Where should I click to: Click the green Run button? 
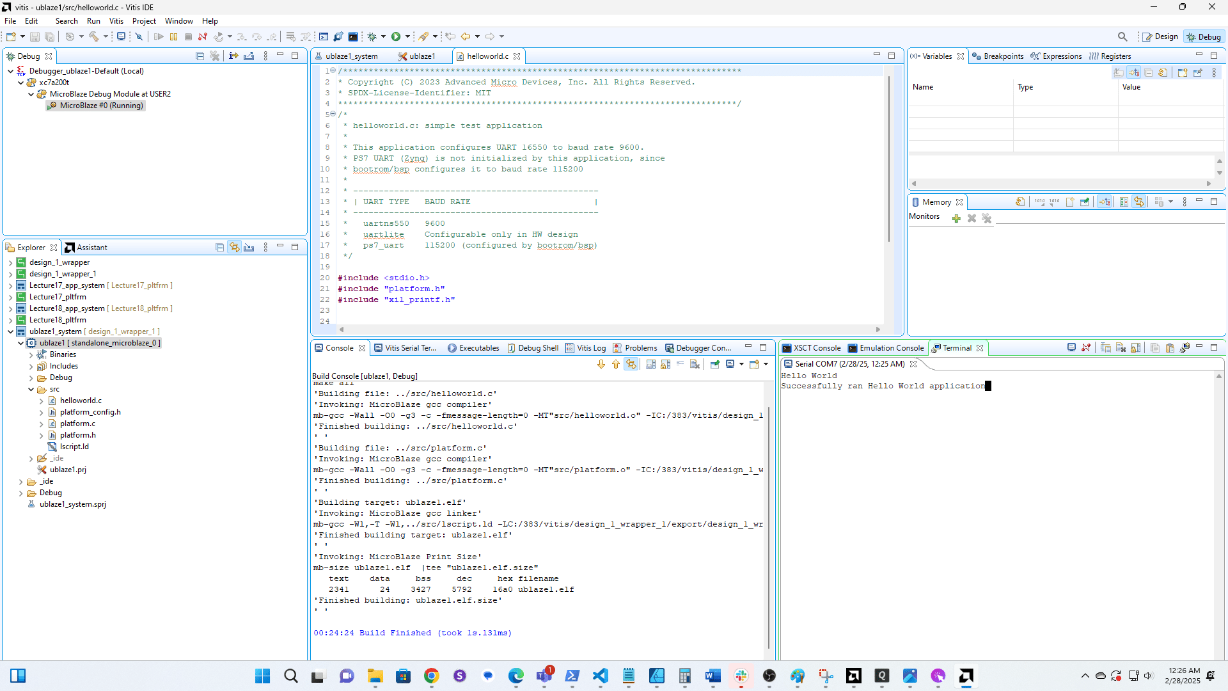click(396, 37)
